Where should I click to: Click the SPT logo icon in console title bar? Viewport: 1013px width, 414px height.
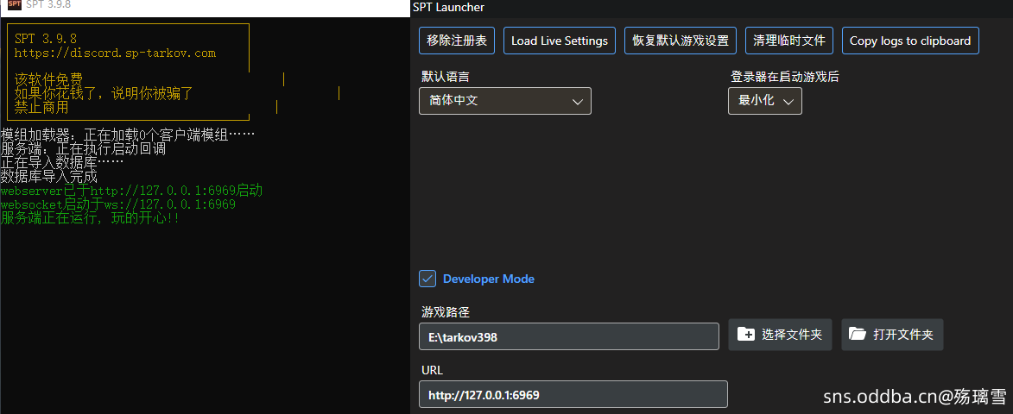(x=15, y=4)
